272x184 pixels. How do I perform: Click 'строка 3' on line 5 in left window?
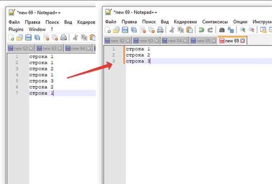point(41,81)
